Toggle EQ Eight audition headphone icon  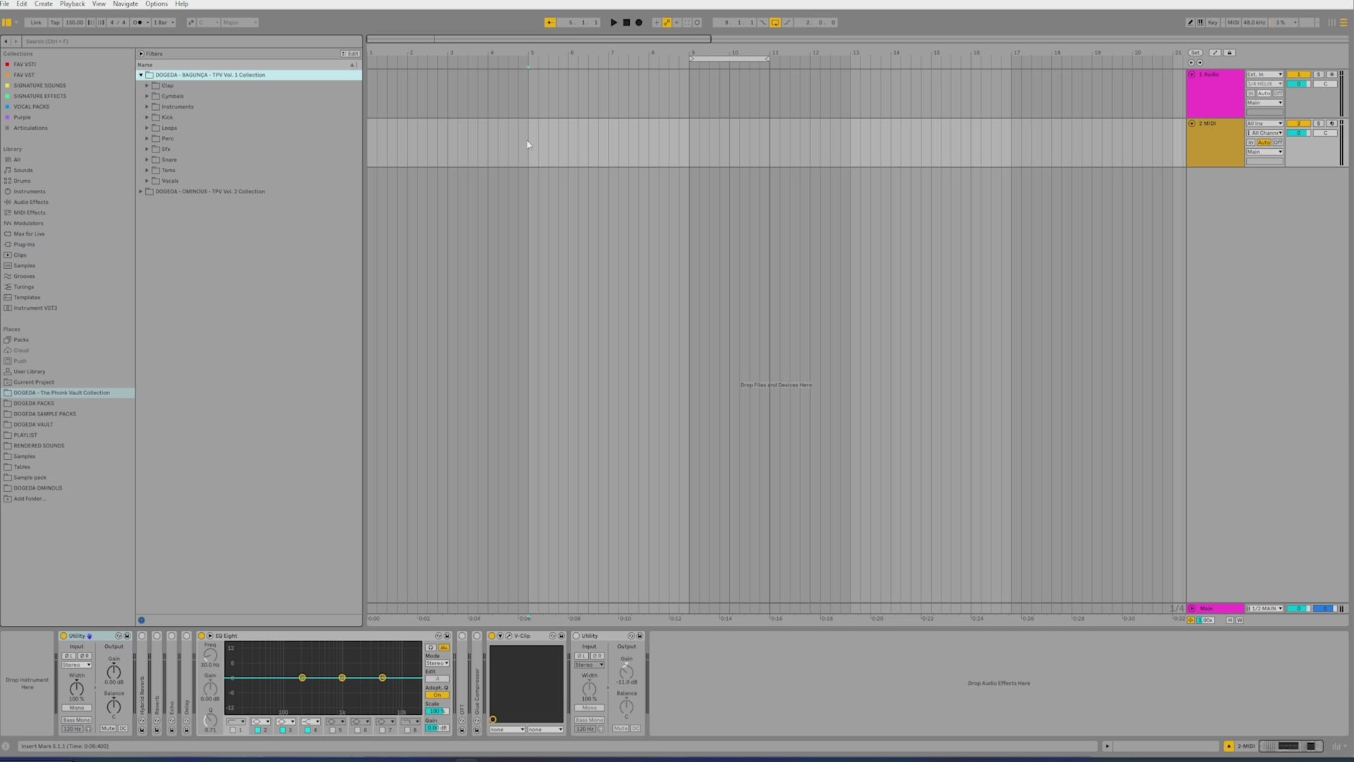point(430,648)
